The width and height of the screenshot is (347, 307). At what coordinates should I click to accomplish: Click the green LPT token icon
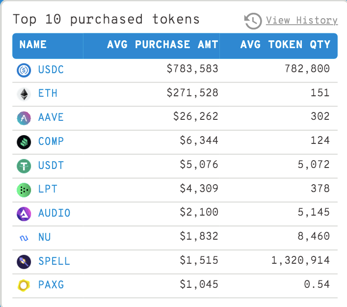[x=24, y=190]
